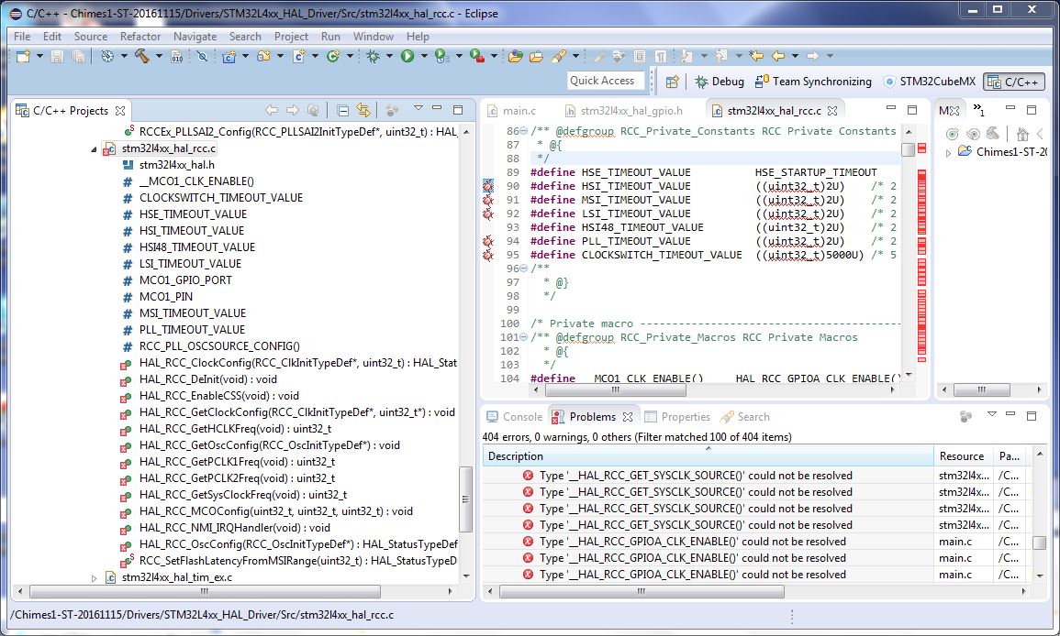Open the Refactor menu
The width and height of the screenshot is (1060, 636).
tap(139, 37)
